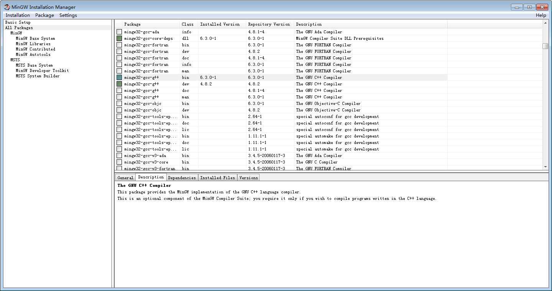Click repository version 4.8.1-4 of g++ doc

[x=256, y=90]
